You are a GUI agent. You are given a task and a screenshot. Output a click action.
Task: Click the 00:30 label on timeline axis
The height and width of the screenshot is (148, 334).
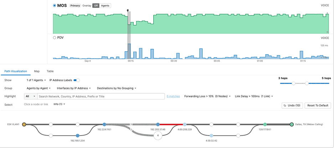(x=174, y=61)
